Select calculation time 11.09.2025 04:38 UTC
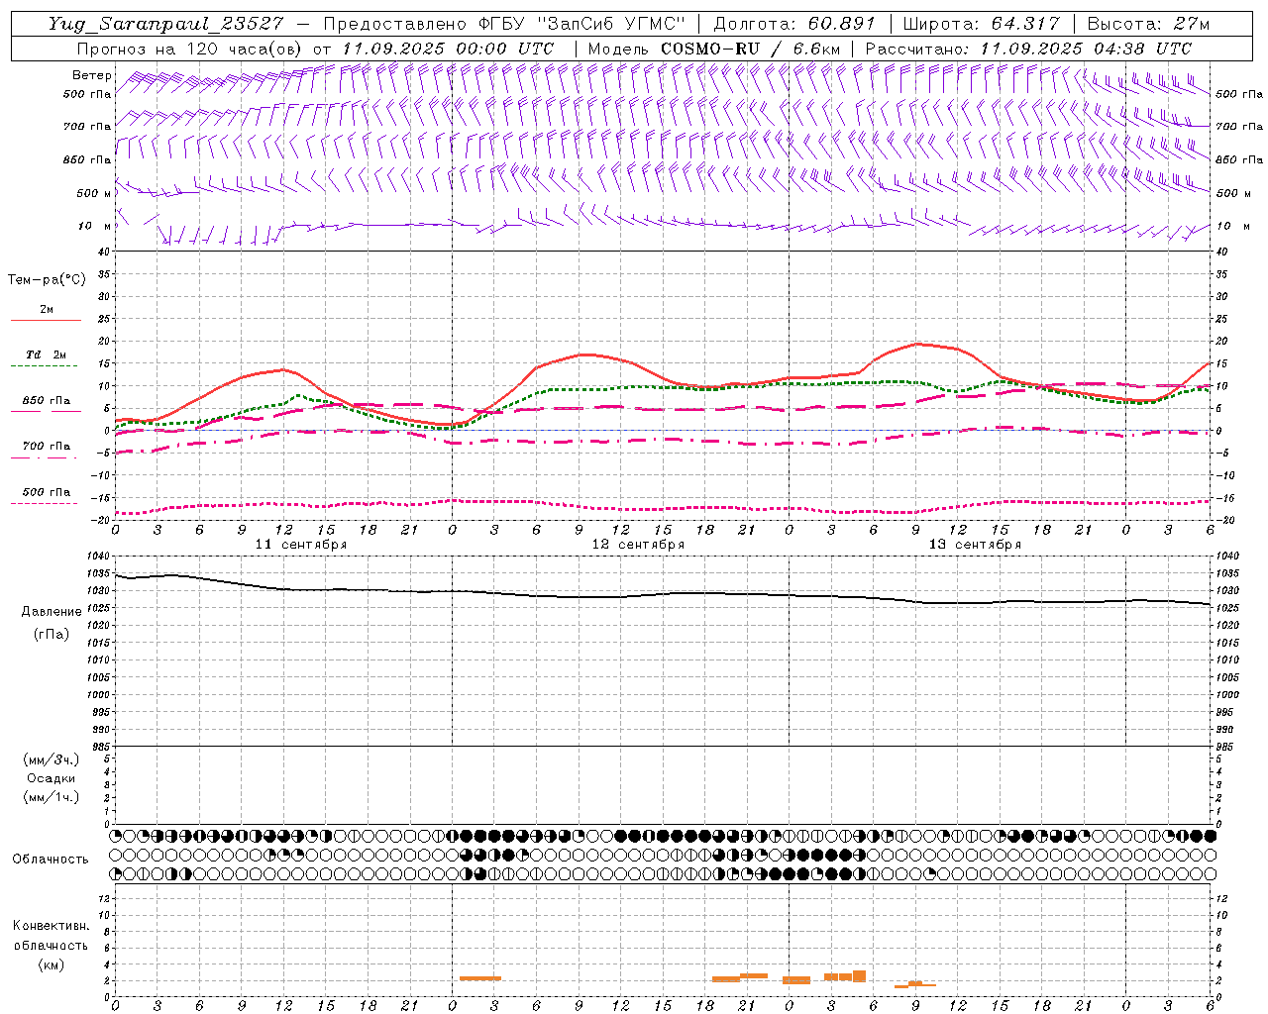Screen dimensions: 1268x1014 click(x=1086, y=49)
